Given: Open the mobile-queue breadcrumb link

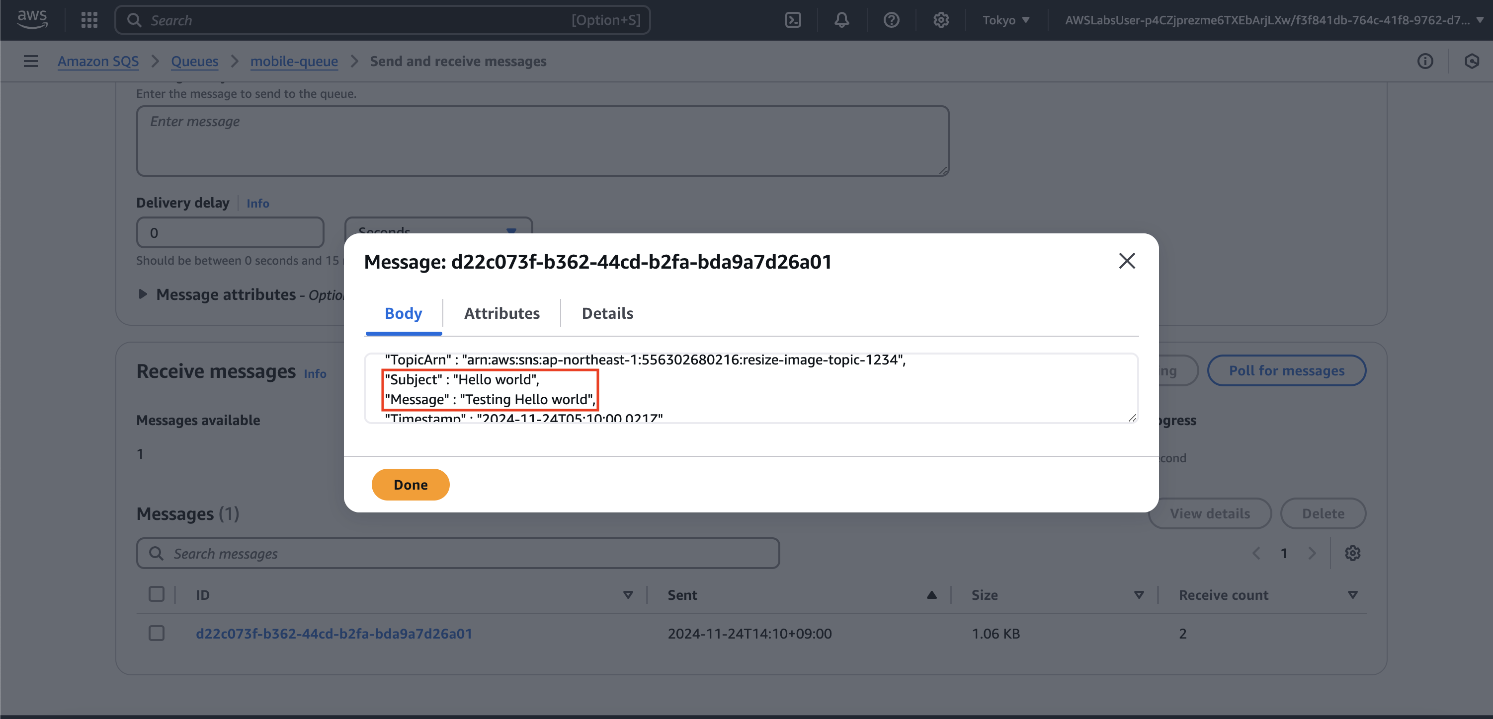Looking at the screenshot, I should click(294, 61).
